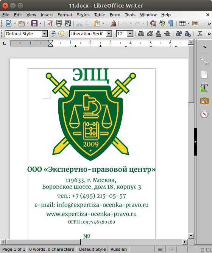Open the Tools menu
This screenshot has width=212, height=253.
pyautogui.click(x=130, y=15)
